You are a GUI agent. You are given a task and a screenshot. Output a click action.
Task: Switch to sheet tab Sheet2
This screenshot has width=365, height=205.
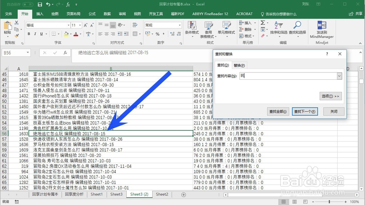(162, 194)
